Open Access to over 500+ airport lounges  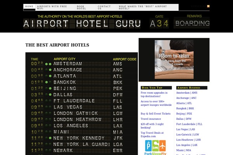click(156, 103)
